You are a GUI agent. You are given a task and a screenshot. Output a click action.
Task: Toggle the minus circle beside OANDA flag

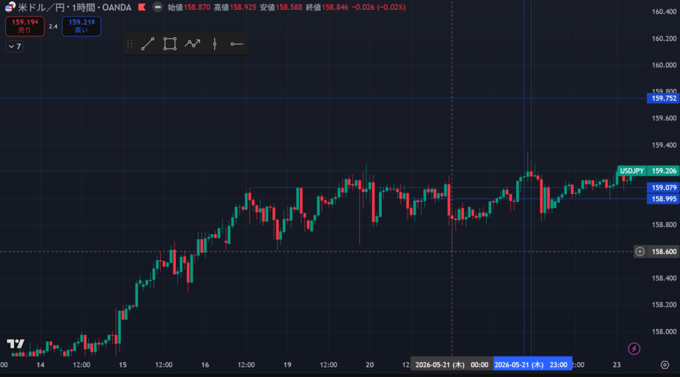[x=158, y=7]
